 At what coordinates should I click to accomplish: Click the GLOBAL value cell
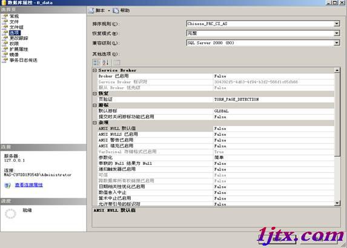click(274, 111)
